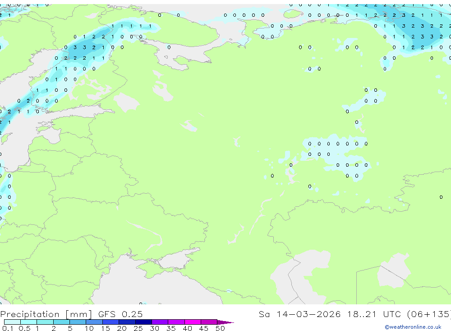Click the above-50 purple arrow tip on legend

225,322
